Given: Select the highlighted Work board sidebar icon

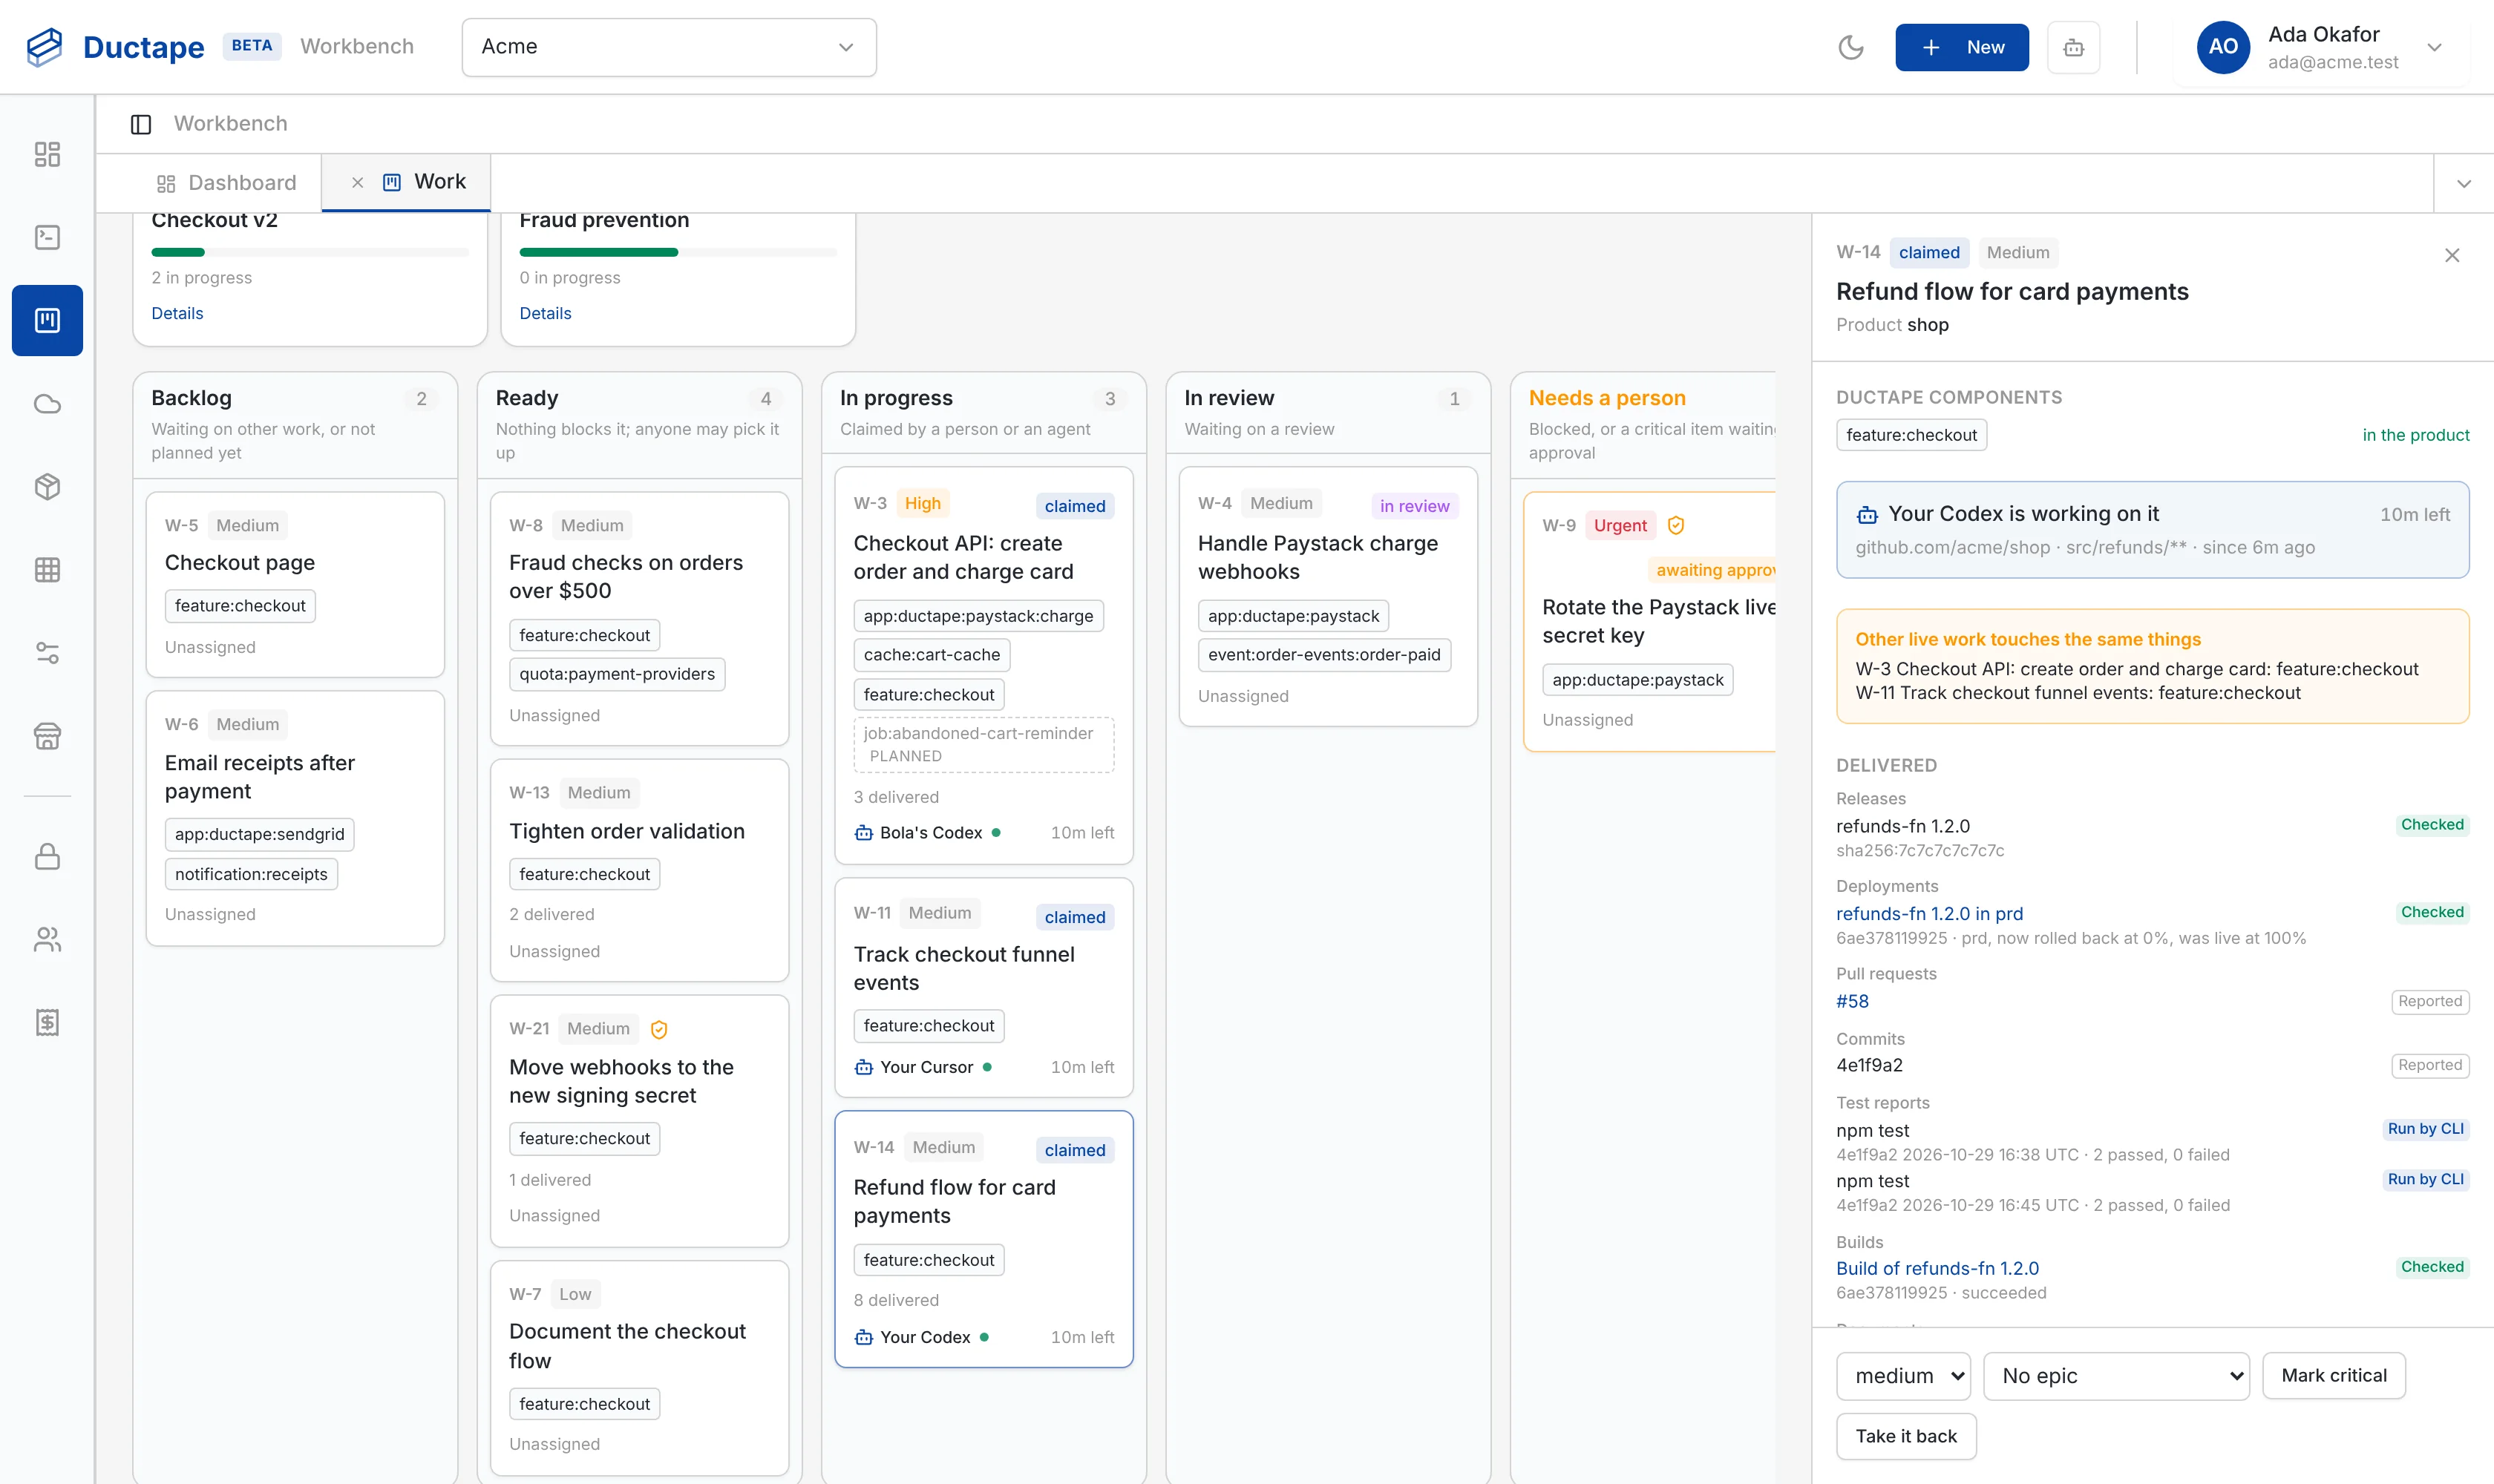Looking at the screenshot, I should click(x=47, y=320).
